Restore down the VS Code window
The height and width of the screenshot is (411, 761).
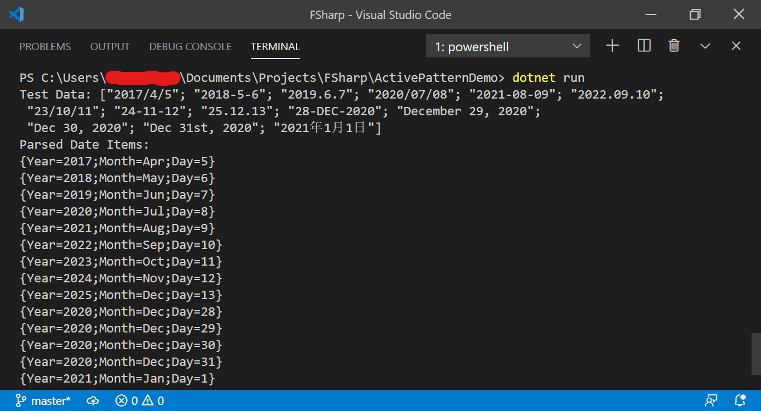tap(695, 14)
